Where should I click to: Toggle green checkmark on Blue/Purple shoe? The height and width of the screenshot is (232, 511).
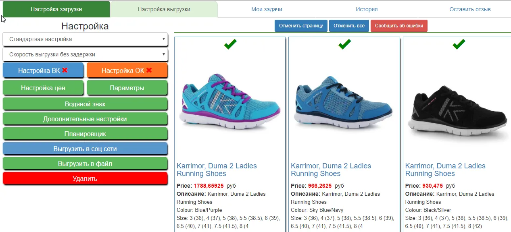(230, 44)
